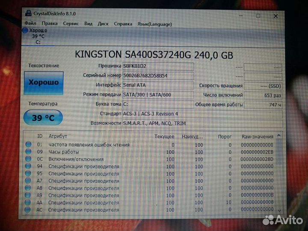308x231 pixels.
Task: Minimize the CrystalDiskInfo window
Action: [x=241, y=15]
